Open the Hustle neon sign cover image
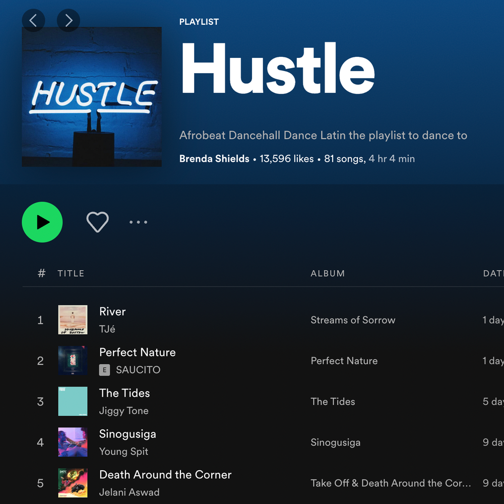The height and width of the screenshot is (504, 504). 92,97
